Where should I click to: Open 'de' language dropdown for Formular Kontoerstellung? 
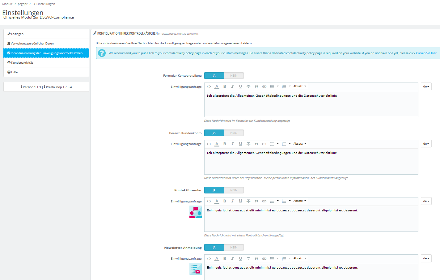426,87
